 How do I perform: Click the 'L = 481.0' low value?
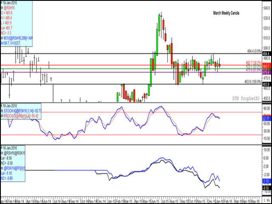[6, 23]
